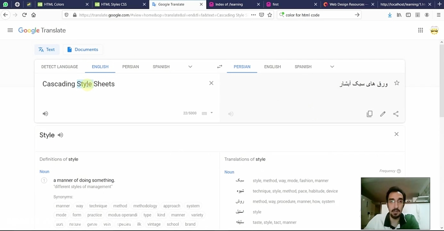This screenshot has height=231, width=444.
Task: Expand more target languages chevron
Action: (x=332, y=67)
